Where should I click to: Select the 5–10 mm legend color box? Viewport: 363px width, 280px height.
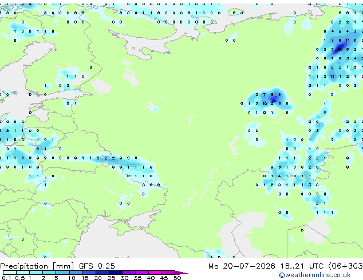coord(62,273)
